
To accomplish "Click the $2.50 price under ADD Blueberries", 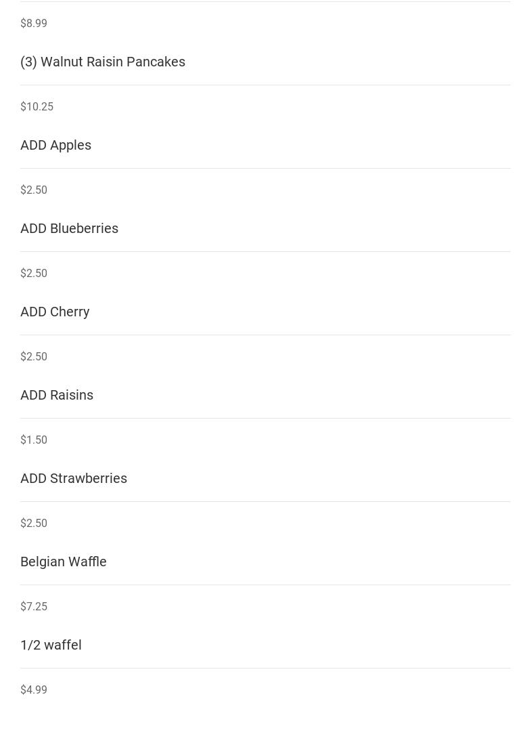I will pos(33,274).
